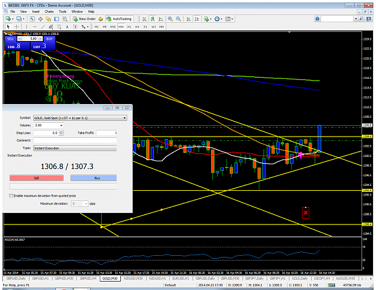Switch chart to line chart style
The width and height of the screenshot is (376, 290).
(161, 19)
